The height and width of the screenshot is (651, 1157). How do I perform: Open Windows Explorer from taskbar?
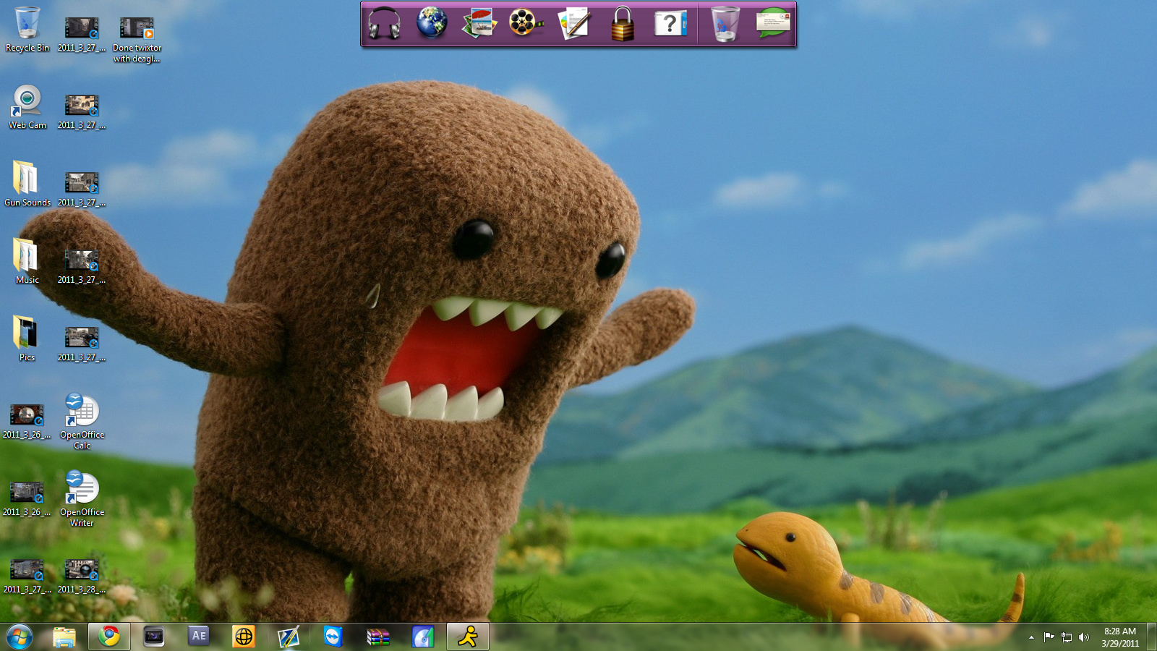click(64, 637)
